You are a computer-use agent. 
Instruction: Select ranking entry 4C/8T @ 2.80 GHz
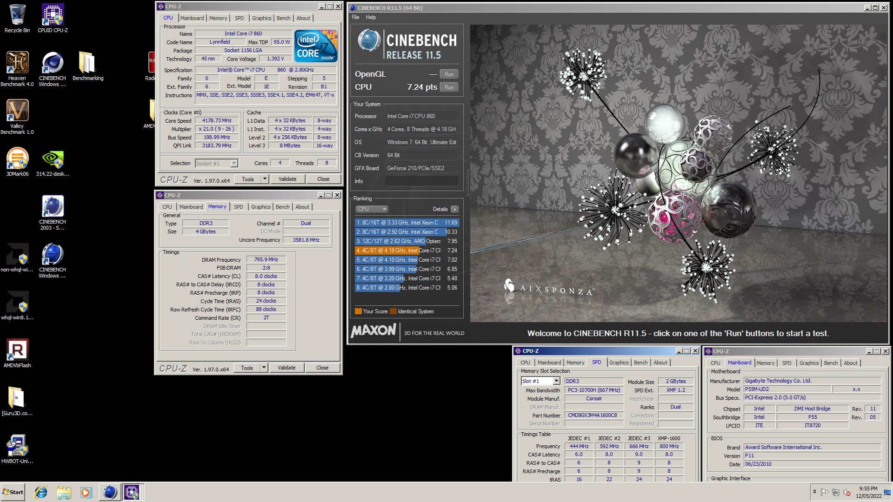(407, 288)
